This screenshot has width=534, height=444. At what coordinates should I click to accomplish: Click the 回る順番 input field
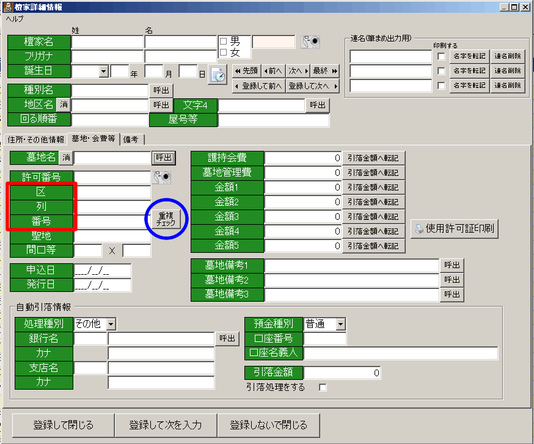[x=109, y=120]
